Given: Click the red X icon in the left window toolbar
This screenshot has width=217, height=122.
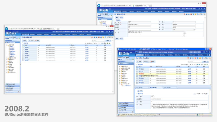Looking at the screenshot, I should 99,37.
